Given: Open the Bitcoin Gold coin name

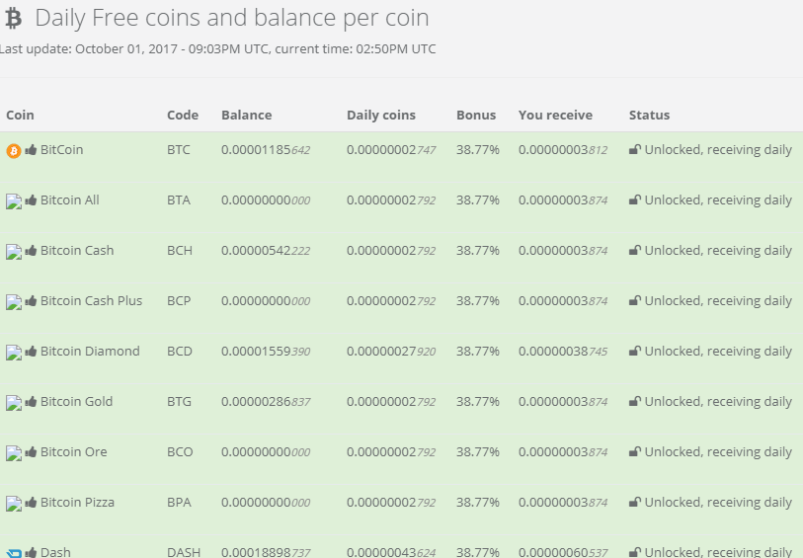Looking at the screenshot, I should [76, 401].
